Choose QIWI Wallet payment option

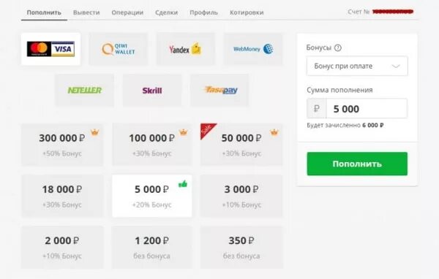(118, 49)
